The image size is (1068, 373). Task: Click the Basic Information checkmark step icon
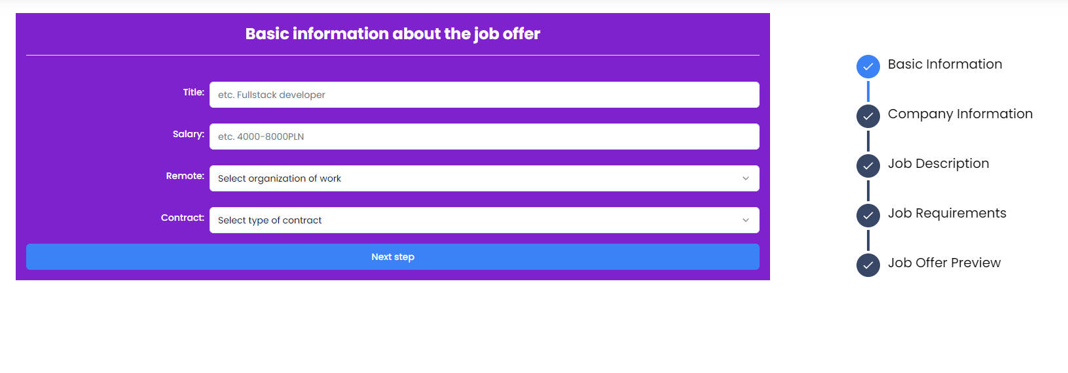coord(868,67)
